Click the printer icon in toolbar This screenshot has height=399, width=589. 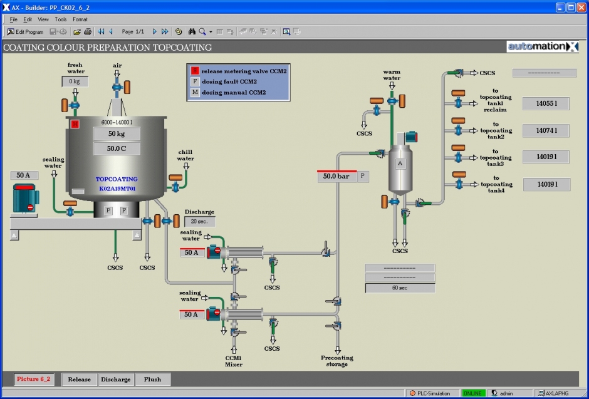(88, 32)
